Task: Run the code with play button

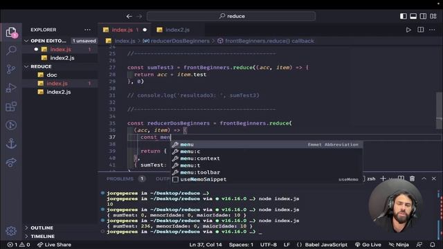Action: point(408,30)
